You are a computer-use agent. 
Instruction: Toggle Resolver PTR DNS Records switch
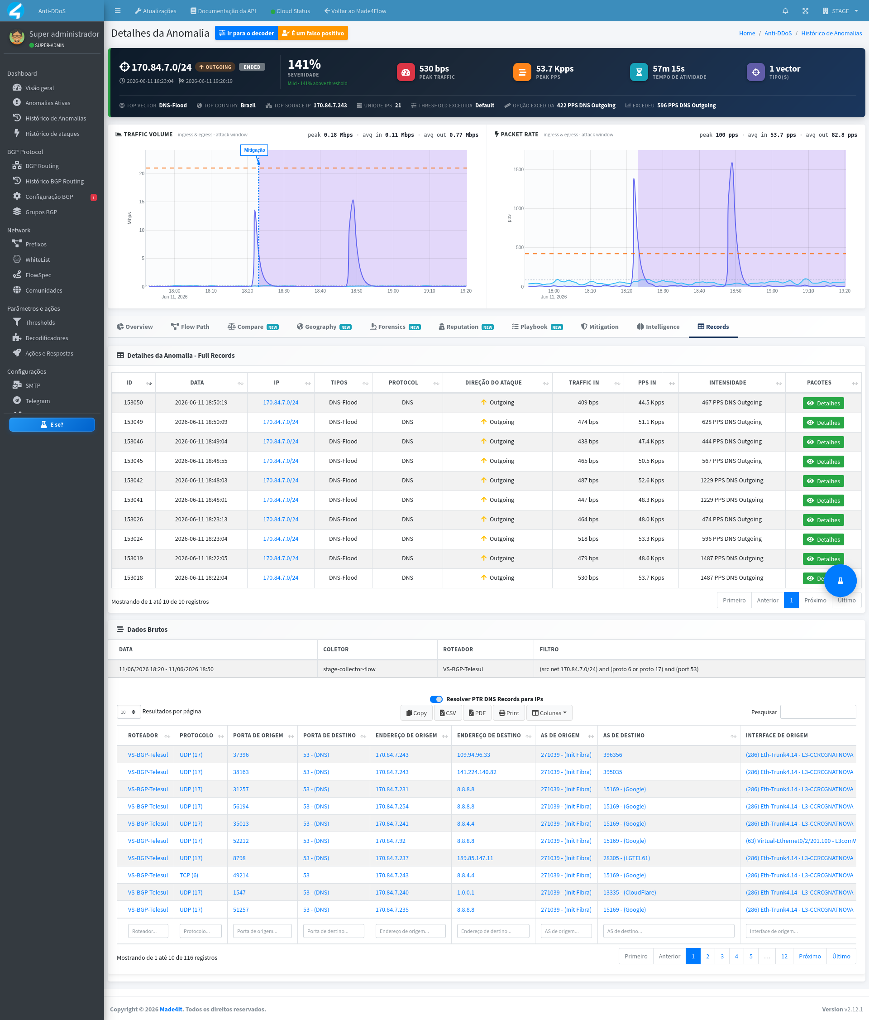pyautogui.click(x=436, y=699)
